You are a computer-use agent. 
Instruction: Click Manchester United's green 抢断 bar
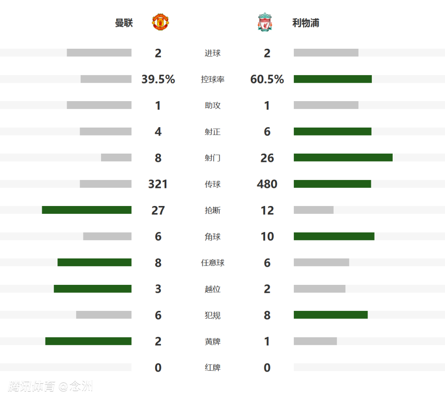pyautogui.click(x=87, y=210)
